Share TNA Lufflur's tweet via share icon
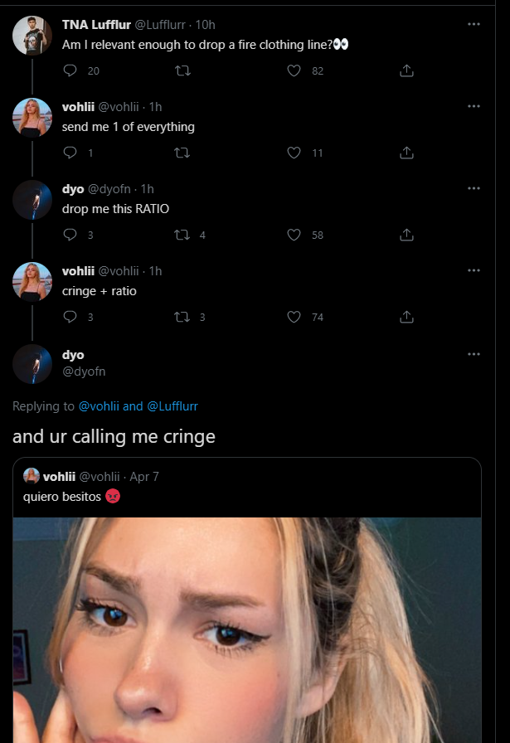Screen dimensions: 510x743 (x=406, y=71)
